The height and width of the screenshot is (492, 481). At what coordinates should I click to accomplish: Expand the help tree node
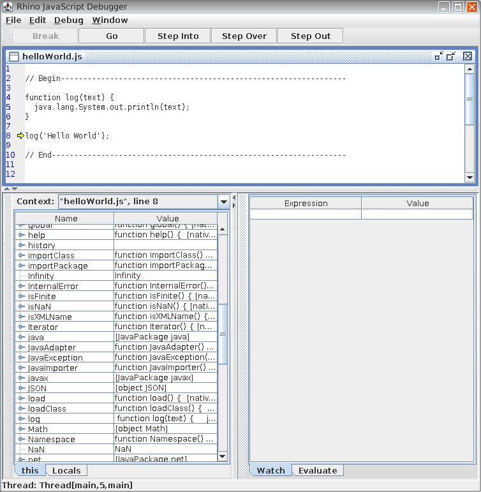[x=21, y=235]
